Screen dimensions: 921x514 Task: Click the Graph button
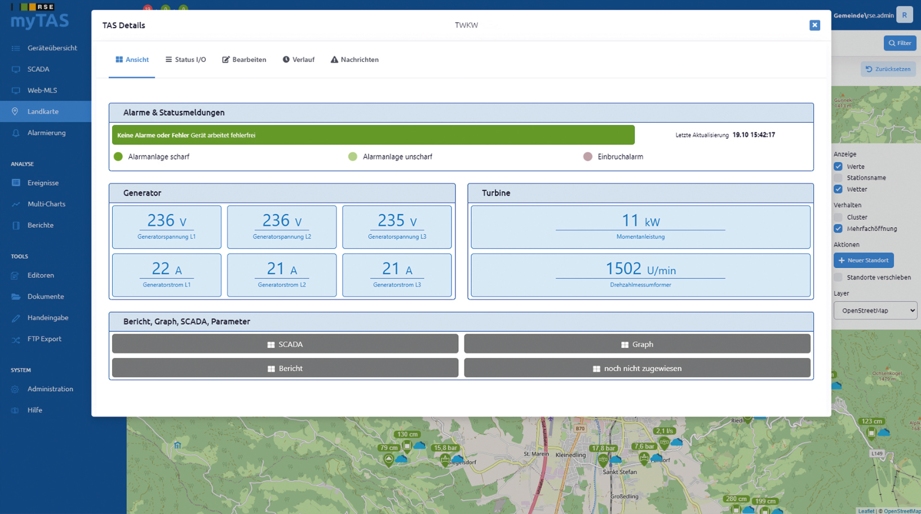(637, 344)
